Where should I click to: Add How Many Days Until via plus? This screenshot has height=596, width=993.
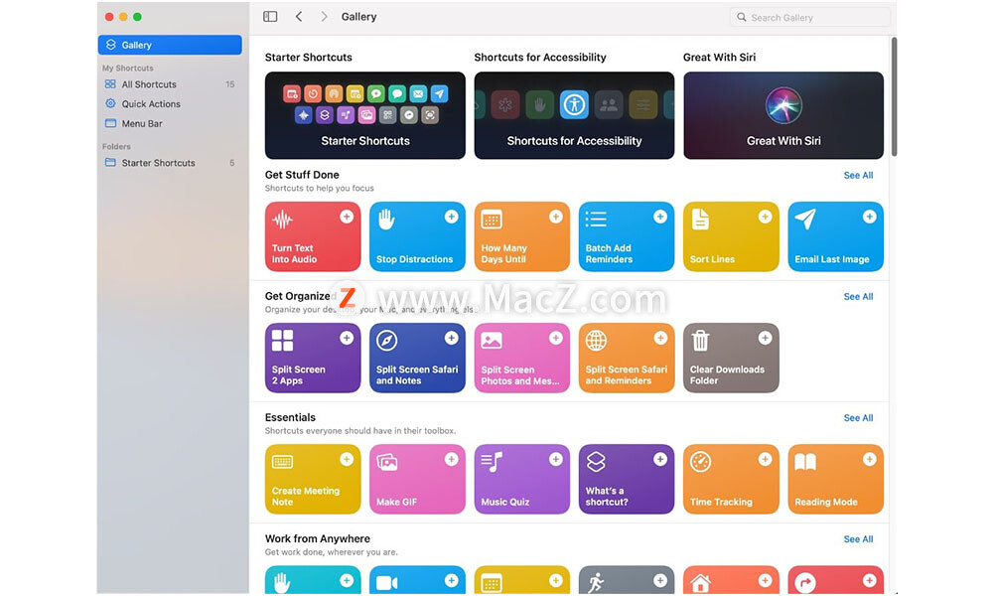tap(555, 217)
